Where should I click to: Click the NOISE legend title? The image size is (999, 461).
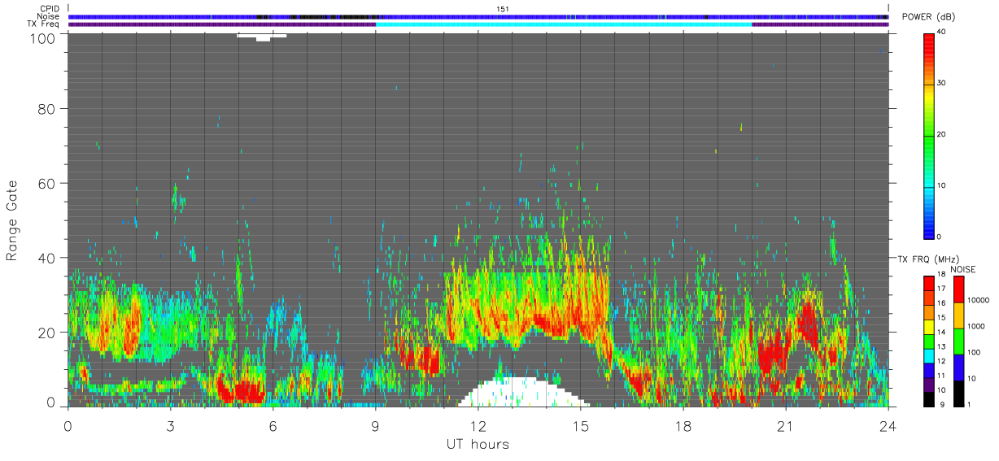click(x=965, y=269)
